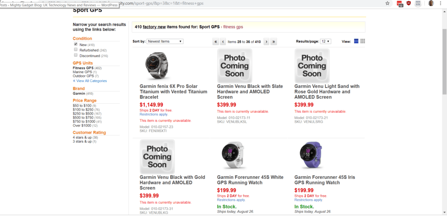
Task: Uncheck the New condition filter
Action: click(x=76, y=44)
